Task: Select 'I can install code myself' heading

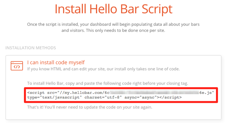Action: (x=56, y=62)
